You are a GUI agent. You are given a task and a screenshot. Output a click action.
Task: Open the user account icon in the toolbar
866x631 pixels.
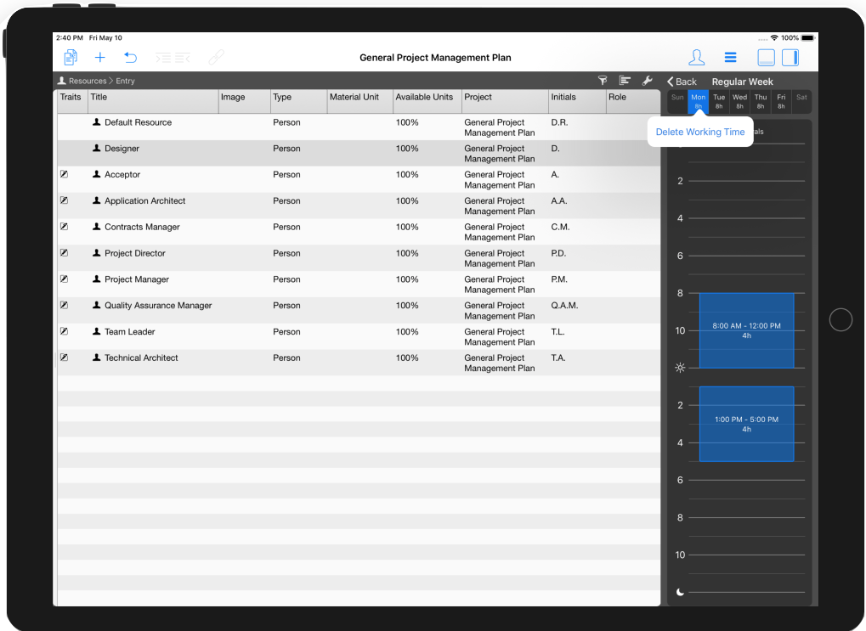(696, 57)
